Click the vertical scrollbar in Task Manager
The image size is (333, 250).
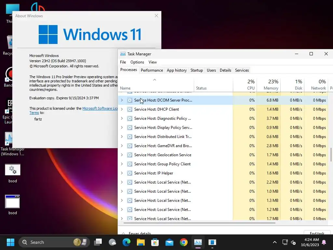click(x=331, y=155)
